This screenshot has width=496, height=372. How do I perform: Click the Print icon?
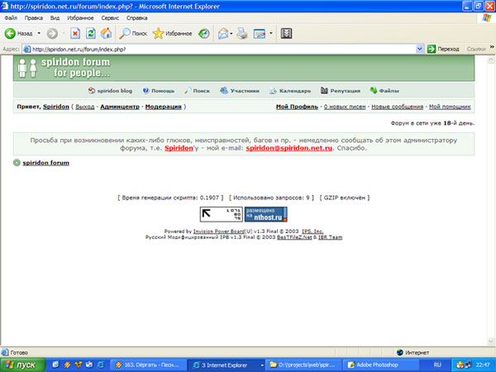click(242, 33)
